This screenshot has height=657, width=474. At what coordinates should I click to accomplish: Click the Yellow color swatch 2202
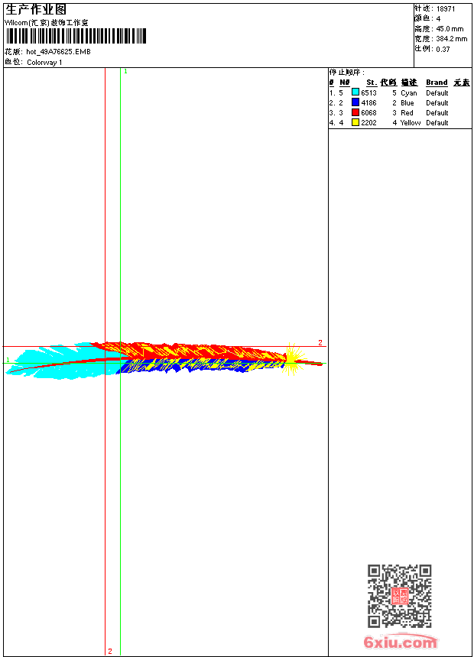point(355,122)
